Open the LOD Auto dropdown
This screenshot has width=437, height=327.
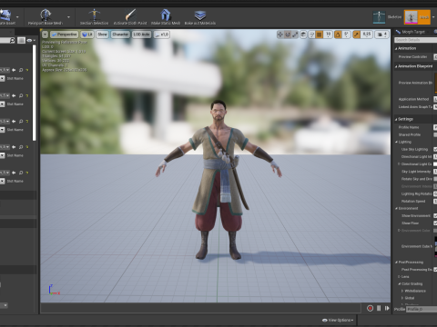pos(141,35)
